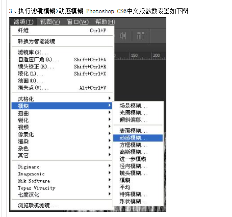Expand the 扭曲 submenu

[x=62, y=113]
